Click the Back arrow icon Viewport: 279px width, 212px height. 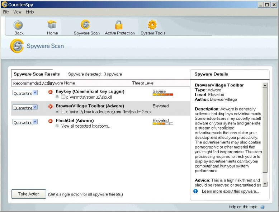[x=18, y=25]
